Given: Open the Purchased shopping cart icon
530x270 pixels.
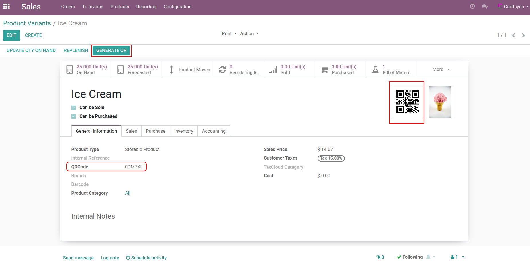Looking at the screenshot, I should point(324,70).
